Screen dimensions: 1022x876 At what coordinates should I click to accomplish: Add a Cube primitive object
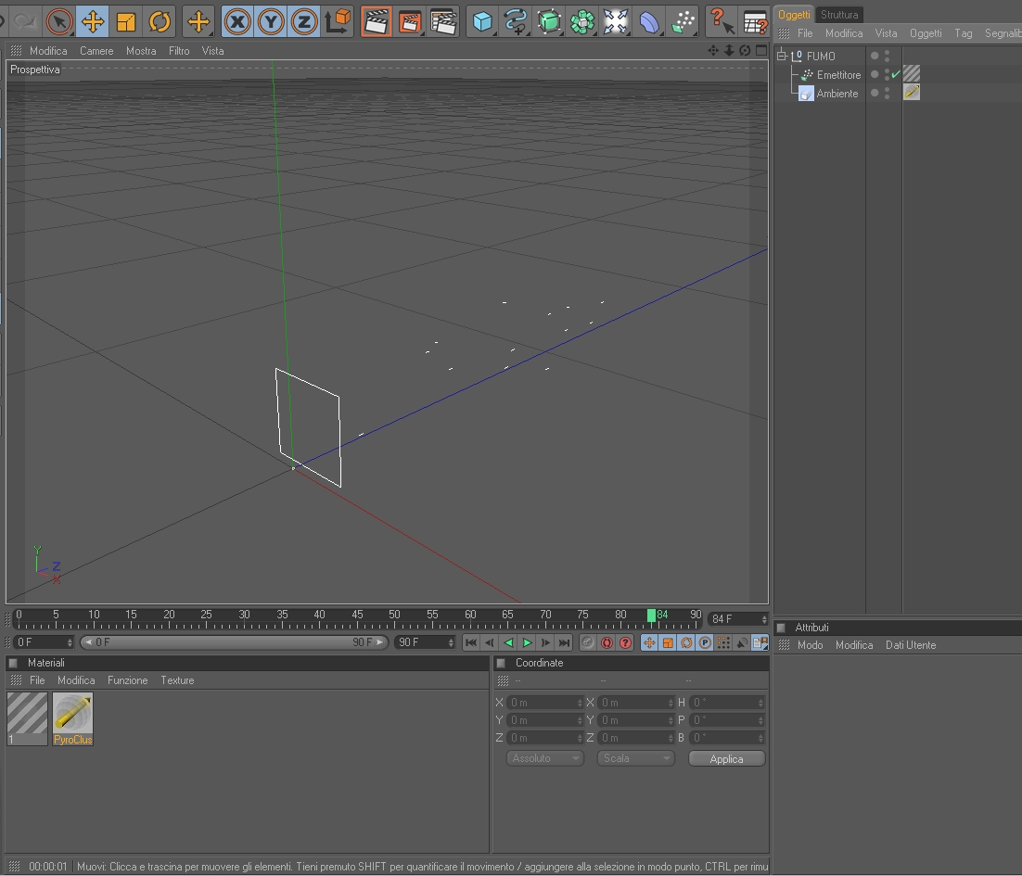point(482,21)
